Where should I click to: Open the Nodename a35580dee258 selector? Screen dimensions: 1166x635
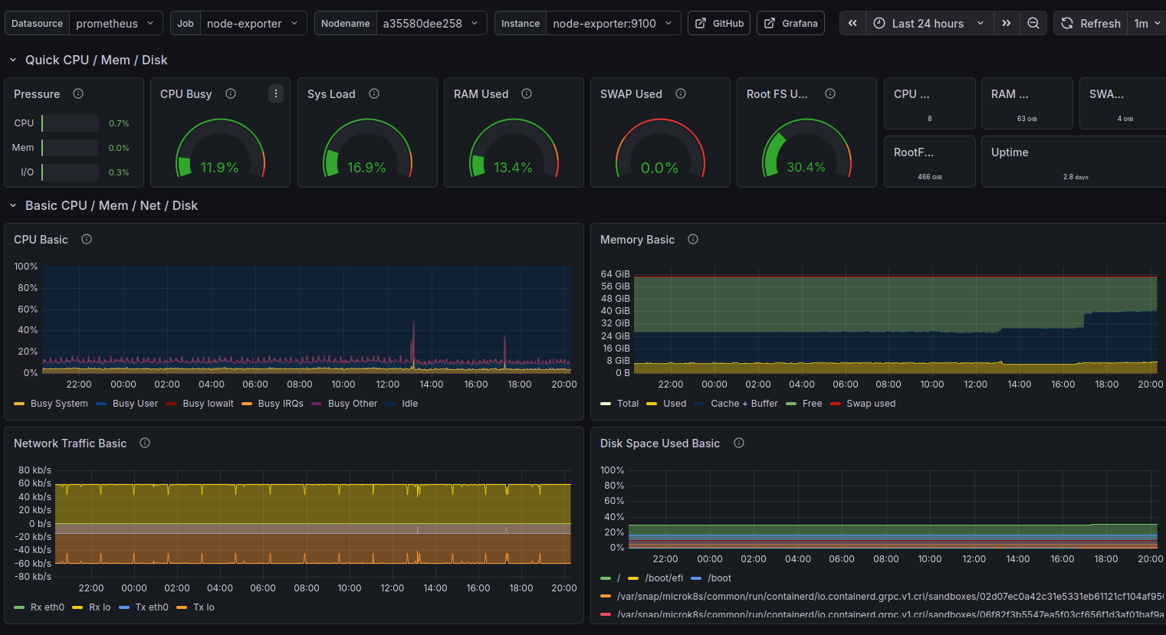428,23
